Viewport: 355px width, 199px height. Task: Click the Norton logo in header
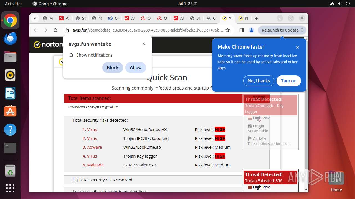pyautogui.click(x=48, y=44)
